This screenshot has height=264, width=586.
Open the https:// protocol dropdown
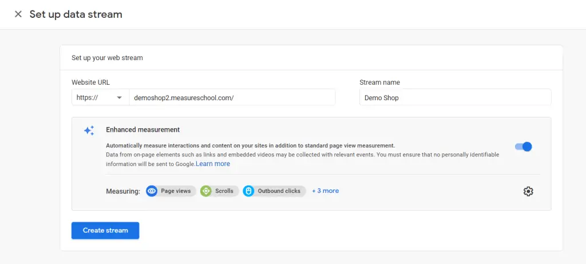[100, 97]
